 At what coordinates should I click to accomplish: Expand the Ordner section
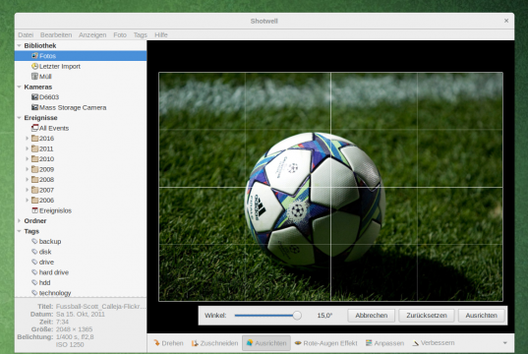pyautogui.click(x=20, y=220)
